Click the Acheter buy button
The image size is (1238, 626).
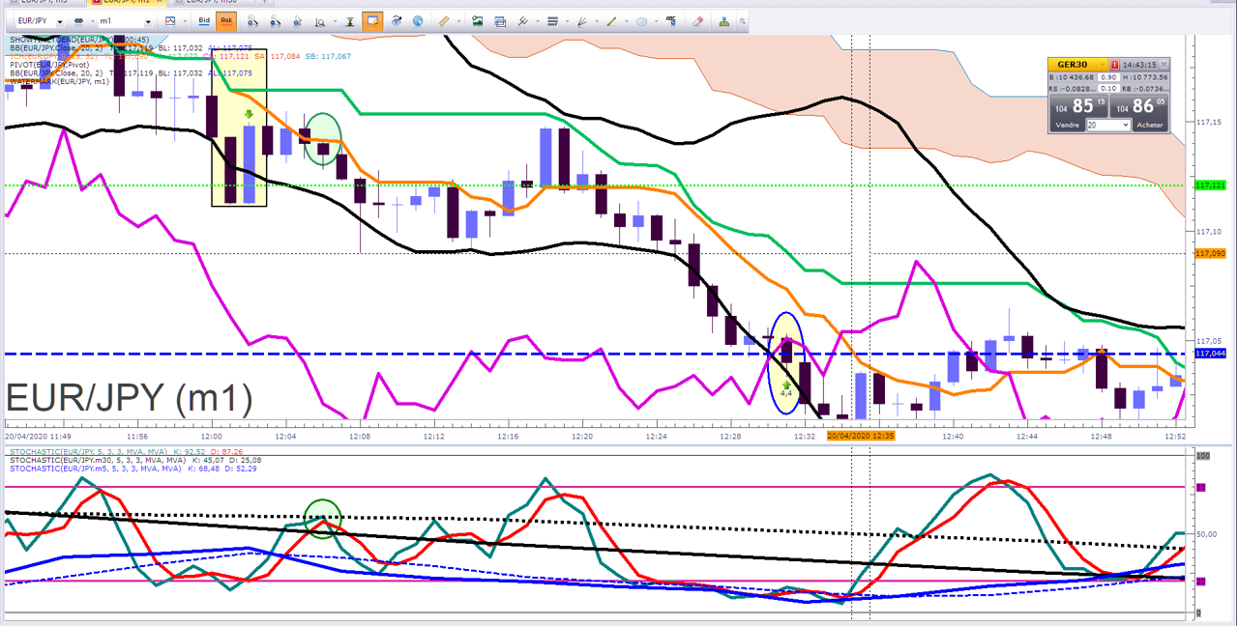pos(1150,125)
